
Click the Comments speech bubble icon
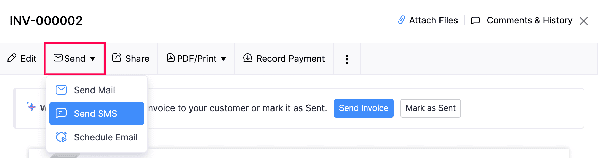pyautogui.click(x=475, y=21)
